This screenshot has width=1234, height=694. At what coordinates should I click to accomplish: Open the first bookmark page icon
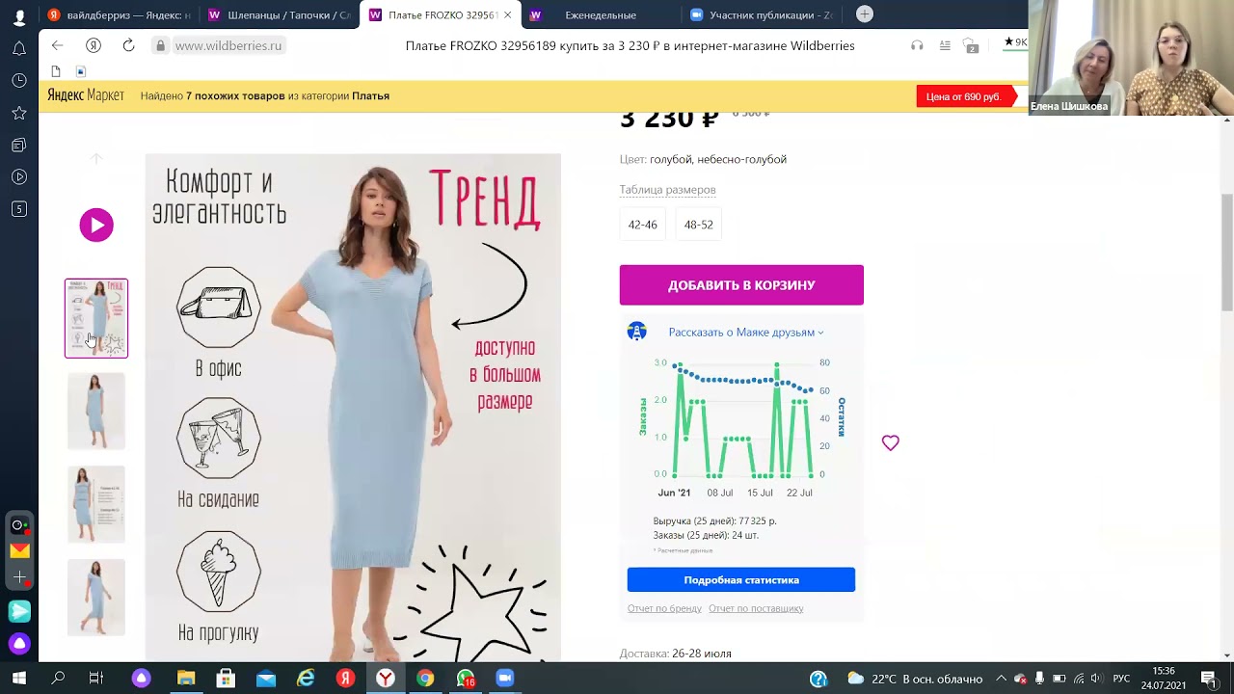click(x=56, y=71)
